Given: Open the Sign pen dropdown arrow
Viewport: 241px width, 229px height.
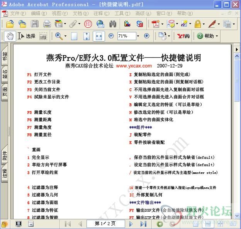Looking at the screenshot, I should [219, 24].
